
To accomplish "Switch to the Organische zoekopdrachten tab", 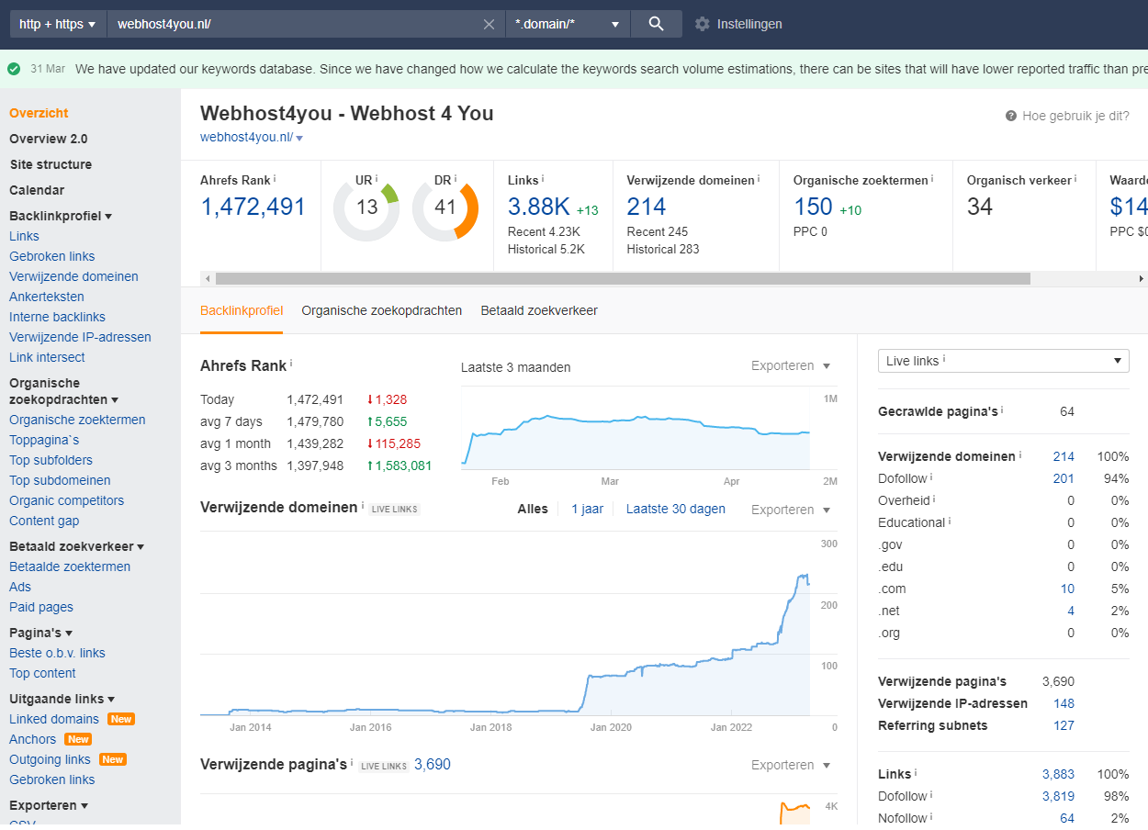I will tap(382, 310).
